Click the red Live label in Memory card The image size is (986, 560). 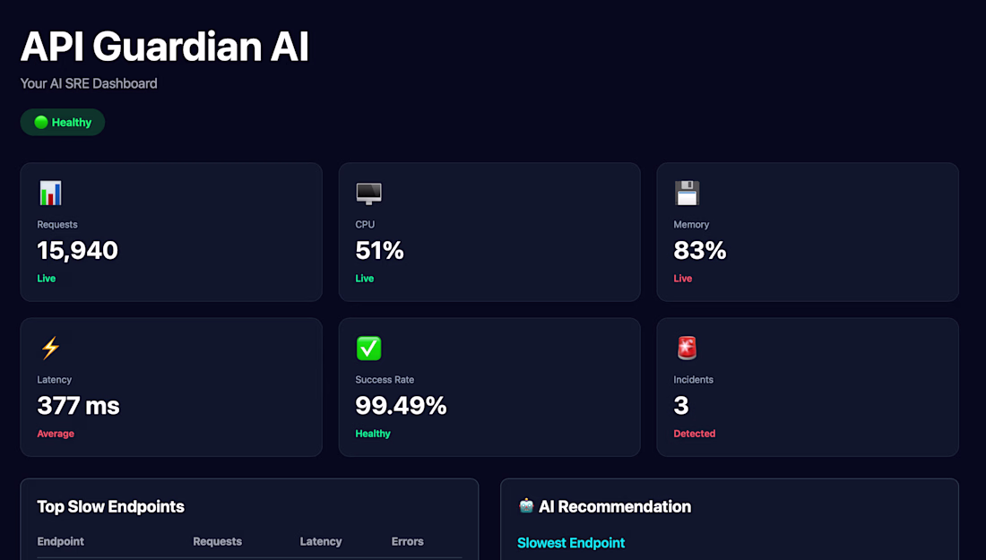[x=683, y=279]
